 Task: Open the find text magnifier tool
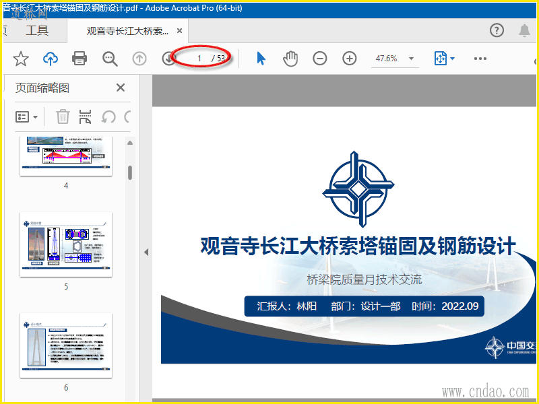[x=110, y=59]
